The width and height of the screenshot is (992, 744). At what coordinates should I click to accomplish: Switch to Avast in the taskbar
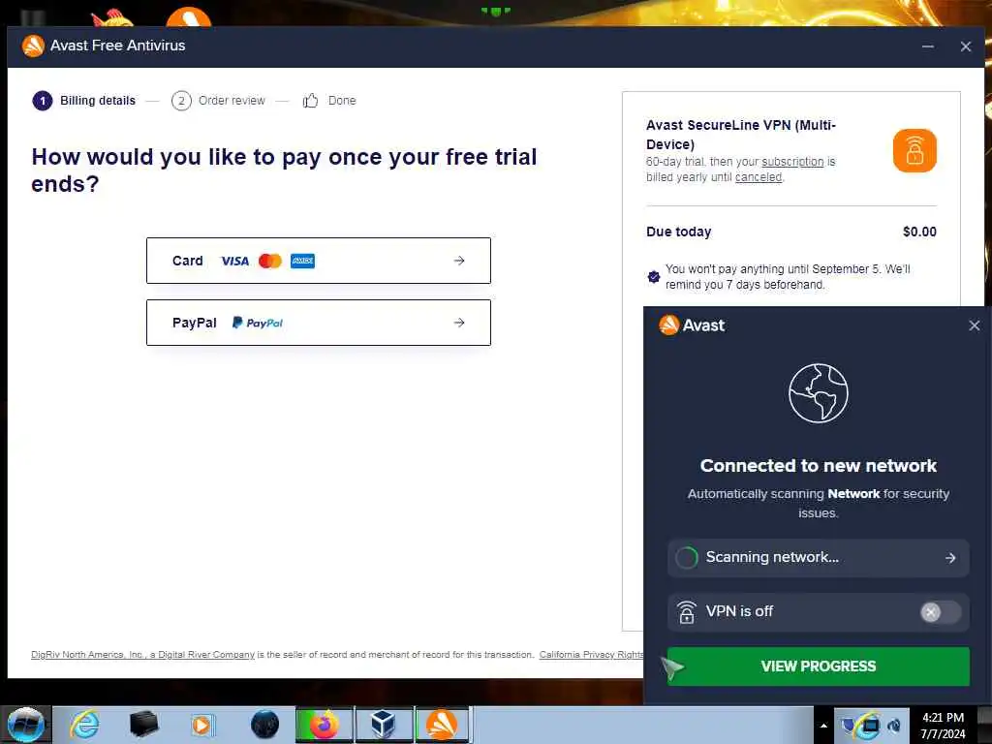tap(442, 725)
